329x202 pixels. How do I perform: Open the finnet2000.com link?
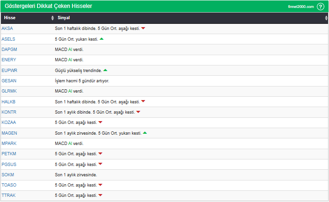(301, 7)
